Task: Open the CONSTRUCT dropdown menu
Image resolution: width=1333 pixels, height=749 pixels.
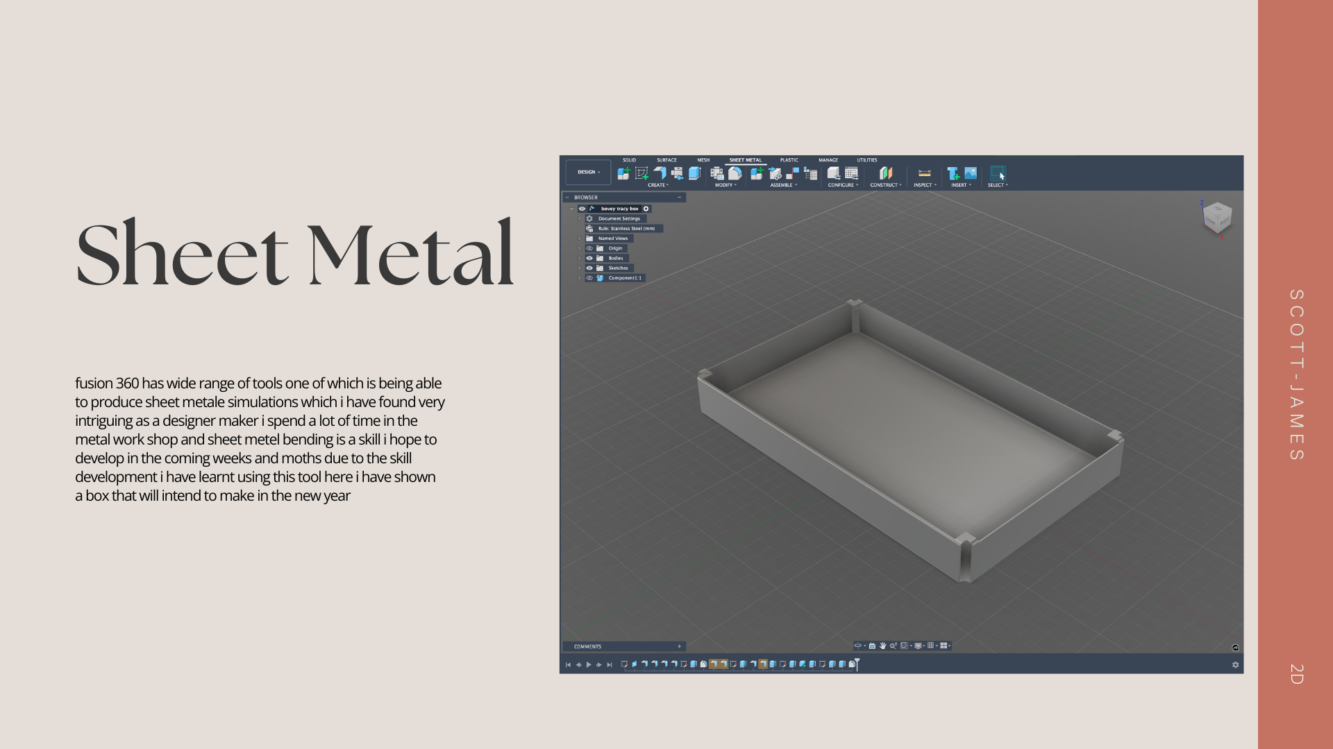Action: point(885,185)
